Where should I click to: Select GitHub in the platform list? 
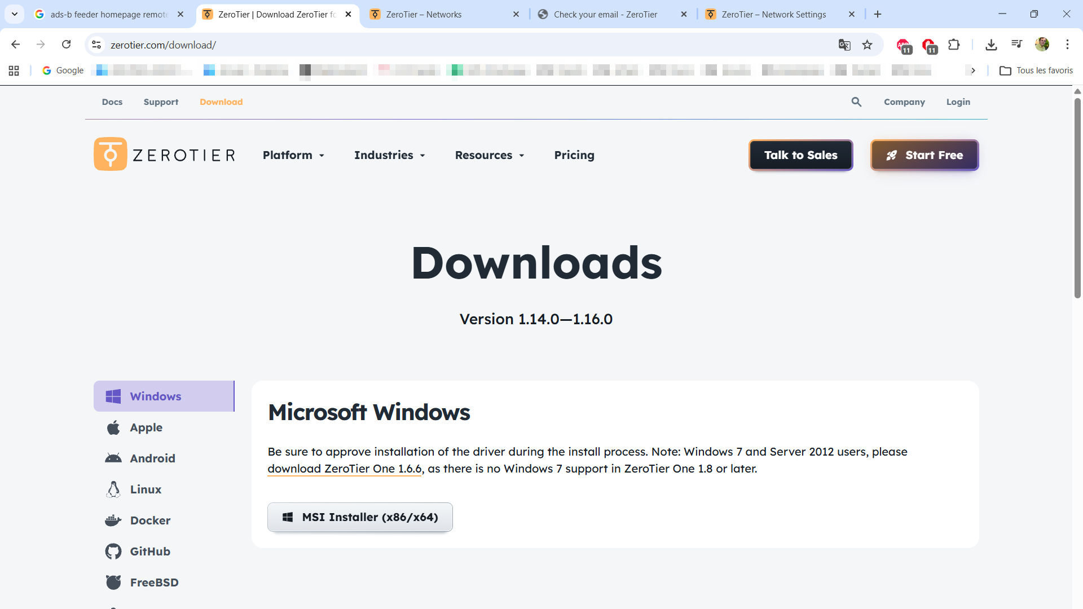click(164, 551)
